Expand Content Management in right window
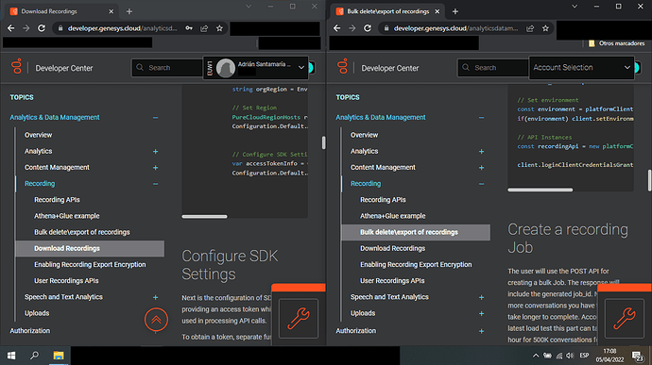Image resolution: width=652 pixels, height=365 pixels. click(481, 168)
